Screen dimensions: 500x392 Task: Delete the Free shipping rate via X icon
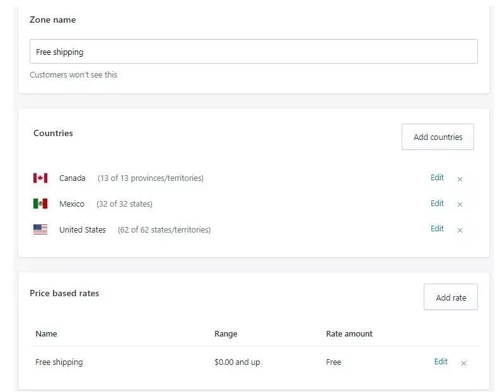point(463,363)
